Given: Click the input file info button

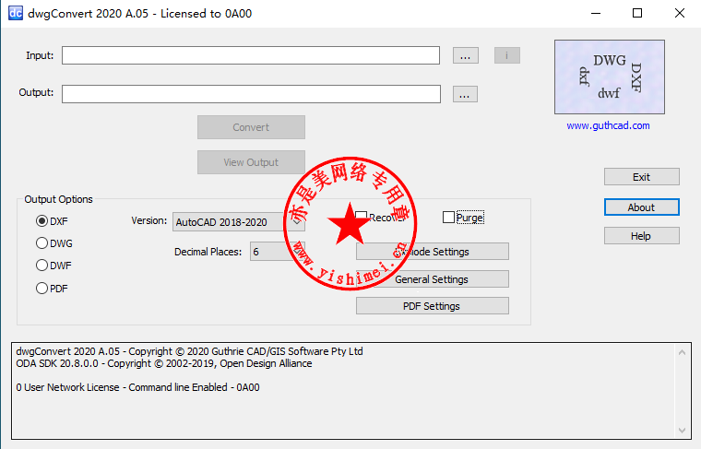Looking at the screenshot, I should click(x=506, y=56).
